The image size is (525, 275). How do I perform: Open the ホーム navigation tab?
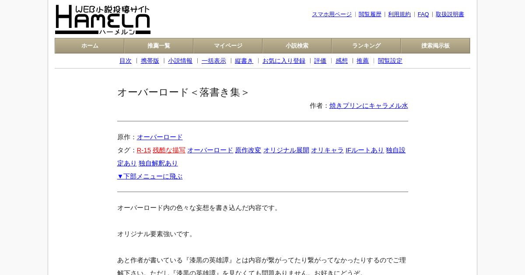(x=90, y=46)
